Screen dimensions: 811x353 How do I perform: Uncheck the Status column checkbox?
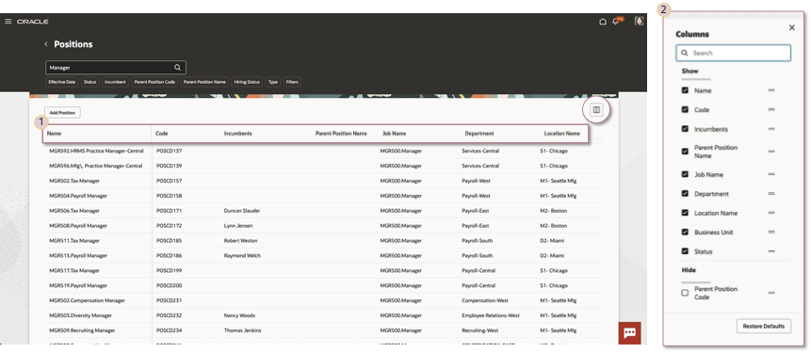pyautogui.click(x=685, y=251)
